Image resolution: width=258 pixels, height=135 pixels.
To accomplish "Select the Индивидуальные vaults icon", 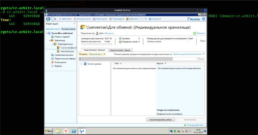I will click(55, 44).
